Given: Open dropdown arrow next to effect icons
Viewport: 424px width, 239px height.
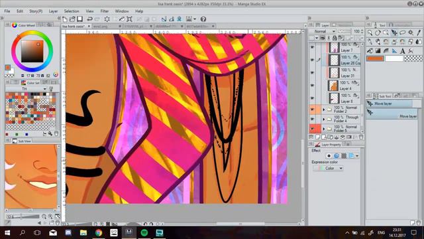Looking at the screenshot, I should click(357, 156).
